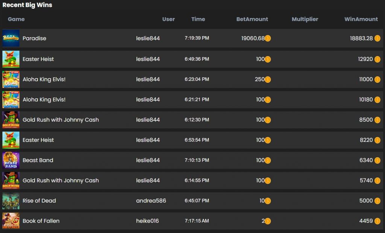This screenshot has height=233, width=385.
Task: Click the BetAmount column header
Action: click(x=252, y=19)
